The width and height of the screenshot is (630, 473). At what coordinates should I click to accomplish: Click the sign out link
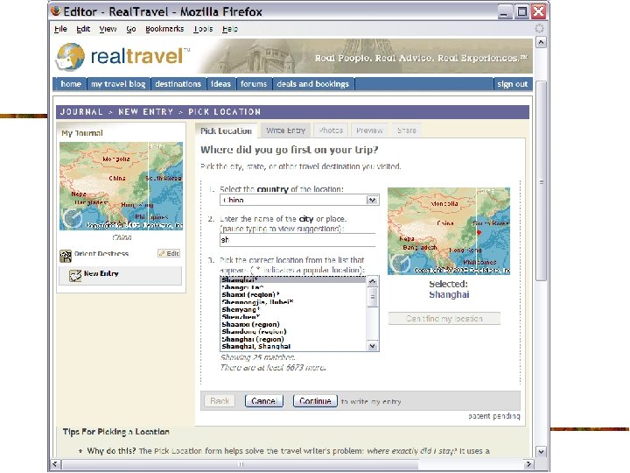[x=512, y=84]
